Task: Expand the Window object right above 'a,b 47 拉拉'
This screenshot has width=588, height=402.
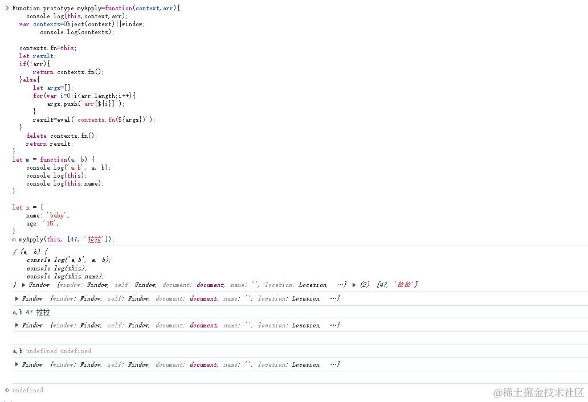Action: (x=17, y=298)
